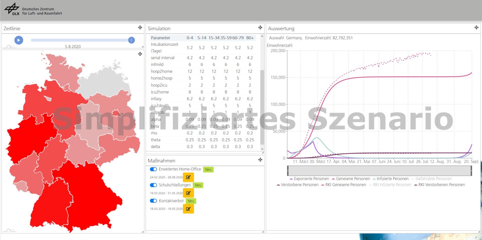Click the hosp2home parameter row label
The height and width of the screenshot is (240, 482).
(x=162, y=71)
